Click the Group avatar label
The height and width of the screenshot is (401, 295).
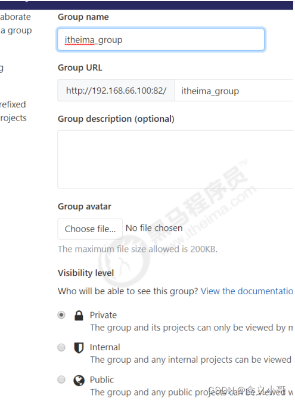85,206
